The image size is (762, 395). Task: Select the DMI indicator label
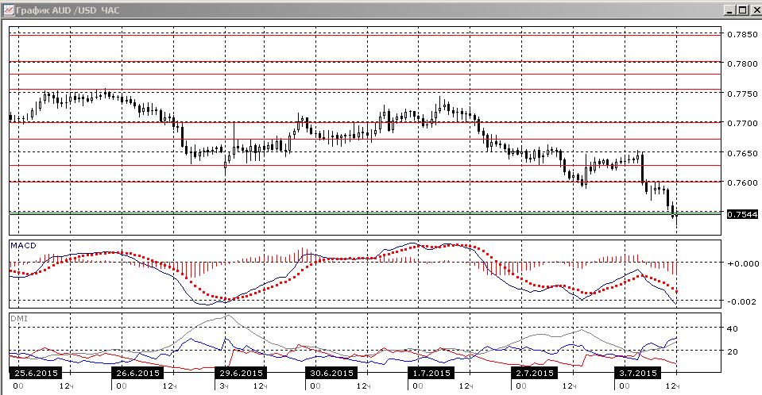[19, 318]
